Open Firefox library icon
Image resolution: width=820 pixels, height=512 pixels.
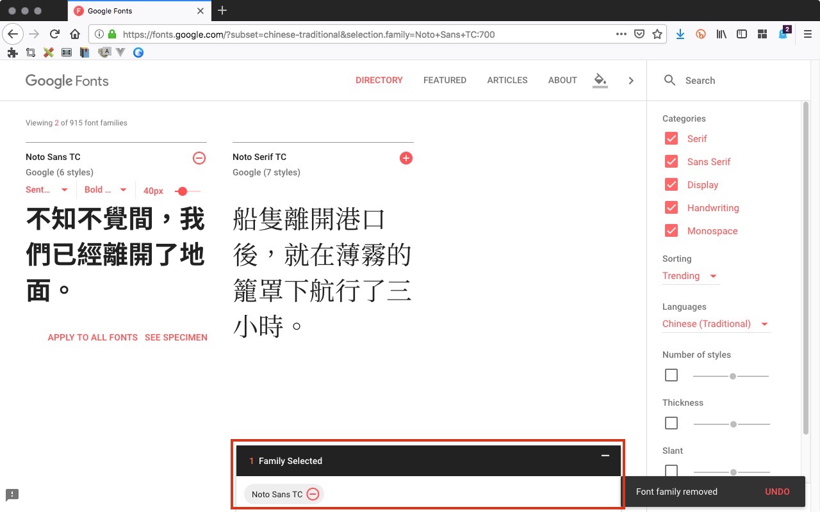pyautogui.click(x=721, y=34)
